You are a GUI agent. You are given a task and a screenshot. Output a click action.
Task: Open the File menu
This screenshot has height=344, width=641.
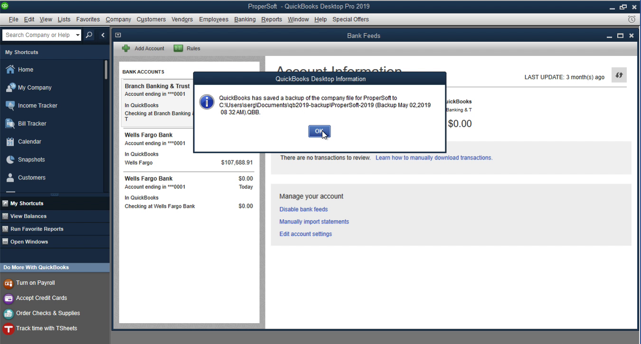click(13, 19)
